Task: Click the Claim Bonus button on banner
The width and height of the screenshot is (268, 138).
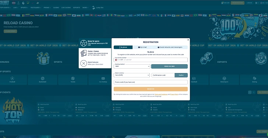Action: 10,31
